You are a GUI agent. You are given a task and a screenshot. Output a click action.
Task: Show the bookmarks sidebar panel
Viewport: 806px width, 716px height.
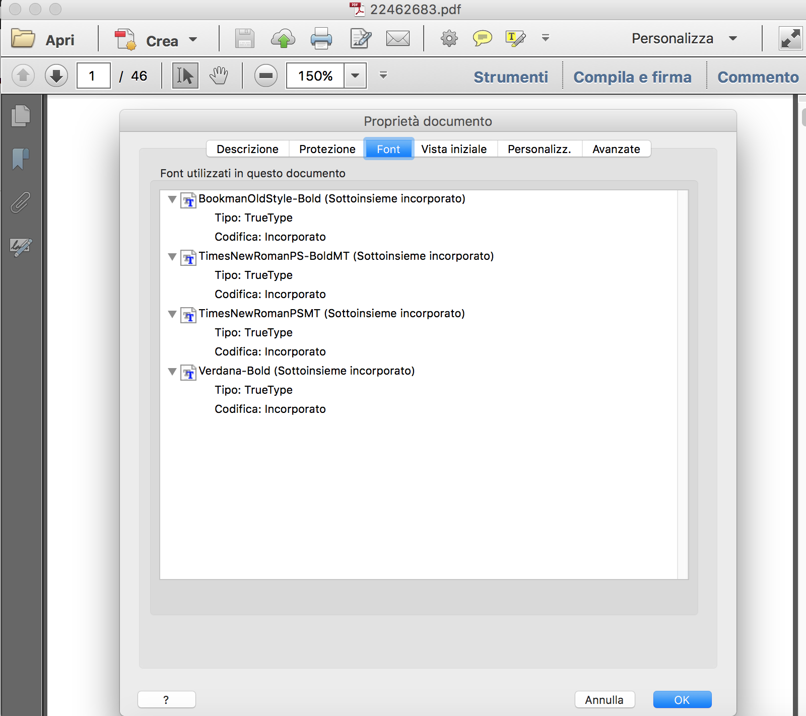pyautogui.click(x=20, y=159)
